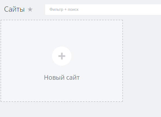The image size is (161, 117).
Task: Click the white circle with plus sign
Action: coord(62,56)
